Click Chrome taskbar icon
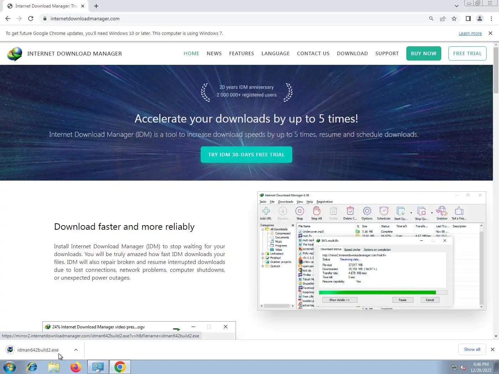This screenshot has width=499, height=374. pos(120,367)
